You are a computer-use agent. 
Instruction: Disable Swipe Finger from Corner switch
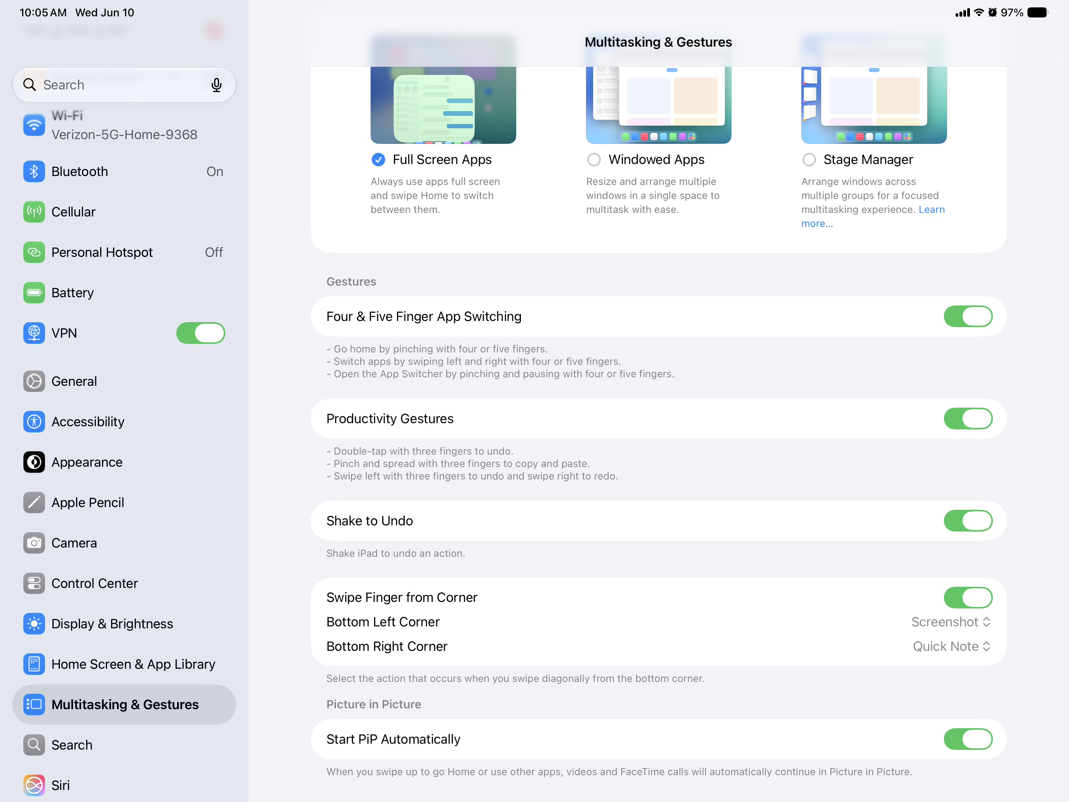pos(968,598)
